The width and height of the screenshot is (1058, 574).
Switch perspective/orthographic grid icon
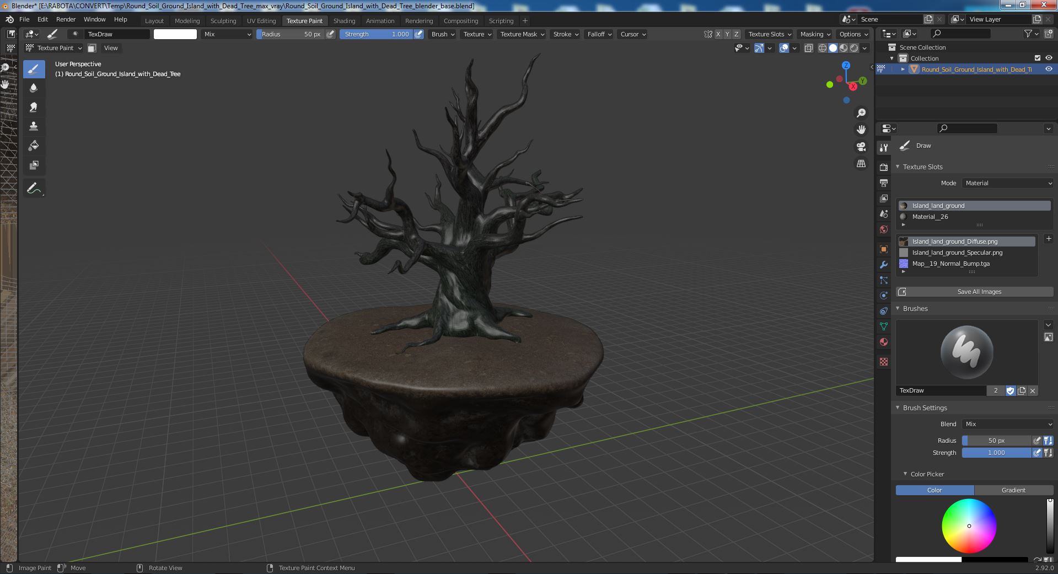point(861,164)
